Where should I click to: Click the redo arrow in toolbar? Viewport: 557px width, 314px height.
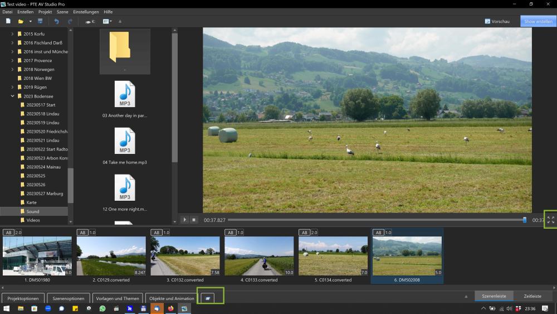[70, 21]
